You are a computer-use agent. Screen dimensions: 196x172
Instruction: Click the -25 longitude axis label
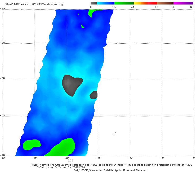point(34,158)
